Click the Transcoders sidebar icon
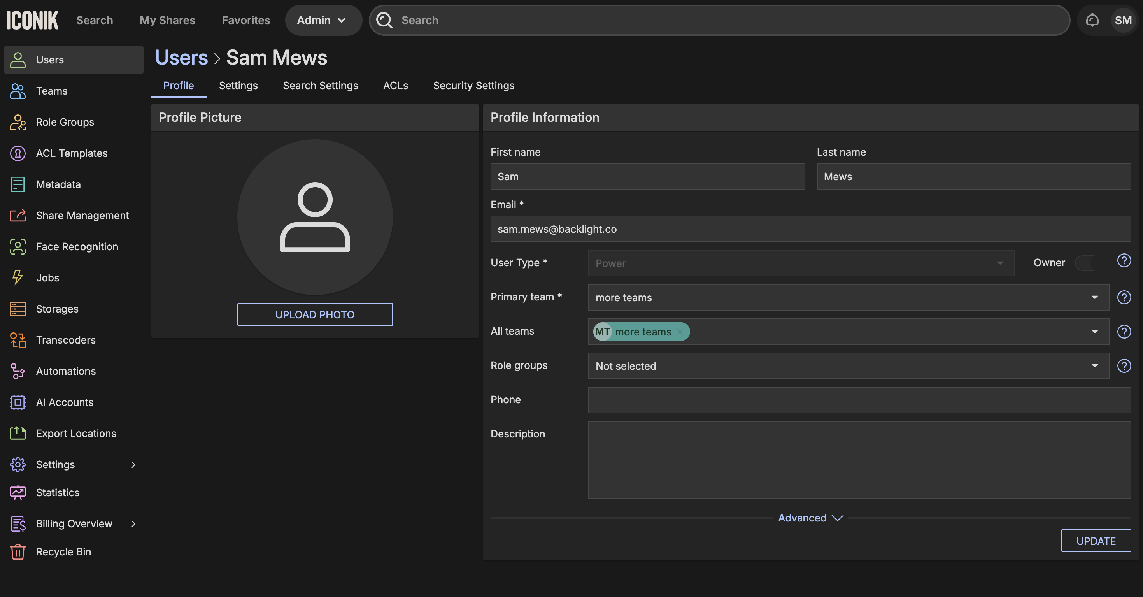Viewport: 1143px width, 597px height. (18, 340)
